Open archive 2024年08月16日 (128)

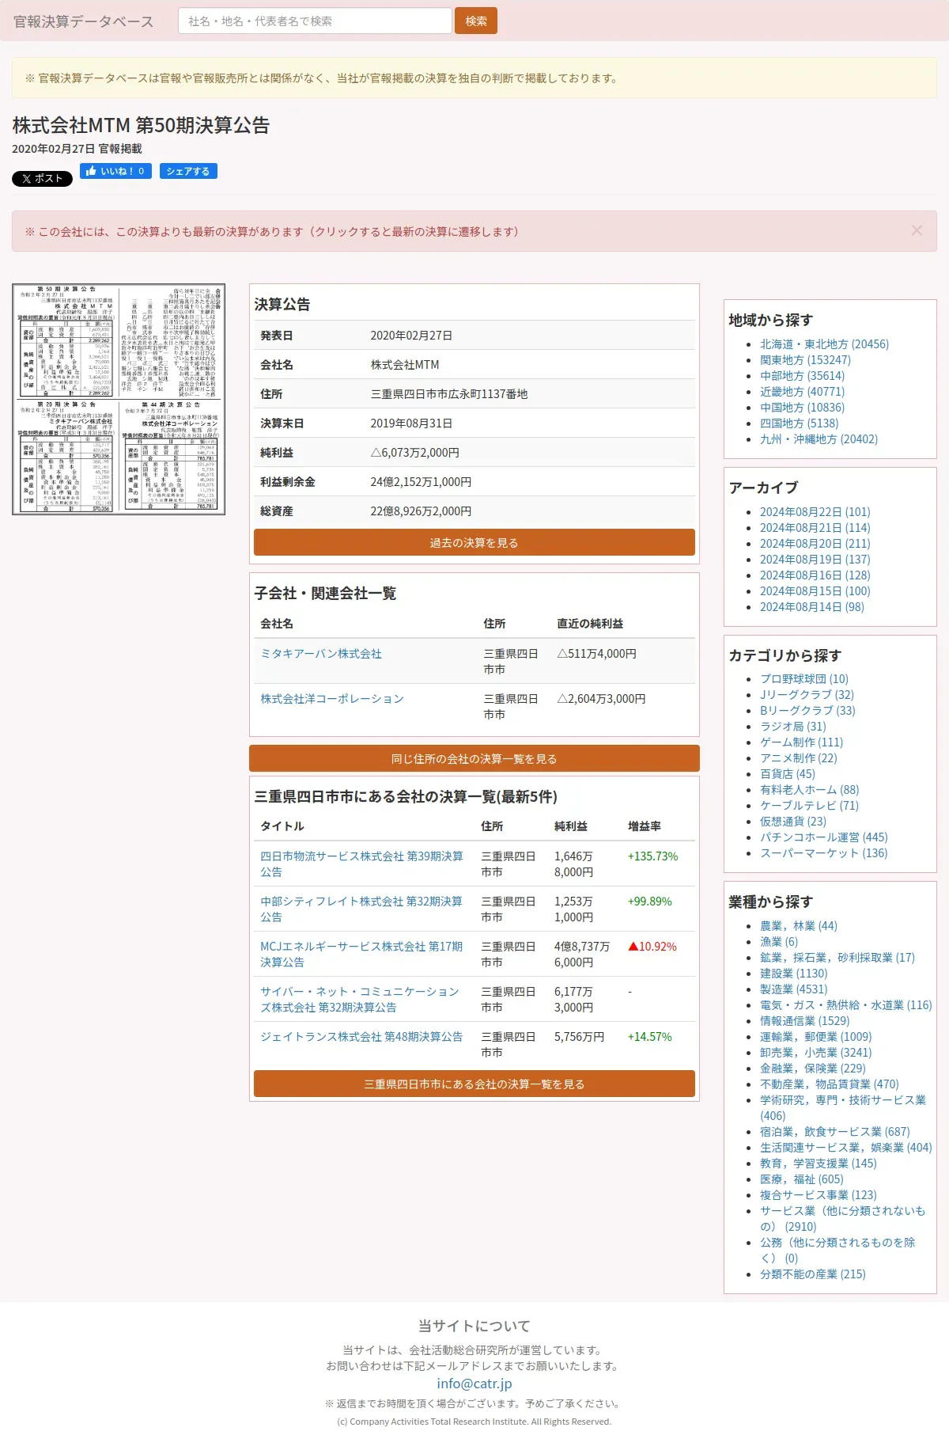815,575
